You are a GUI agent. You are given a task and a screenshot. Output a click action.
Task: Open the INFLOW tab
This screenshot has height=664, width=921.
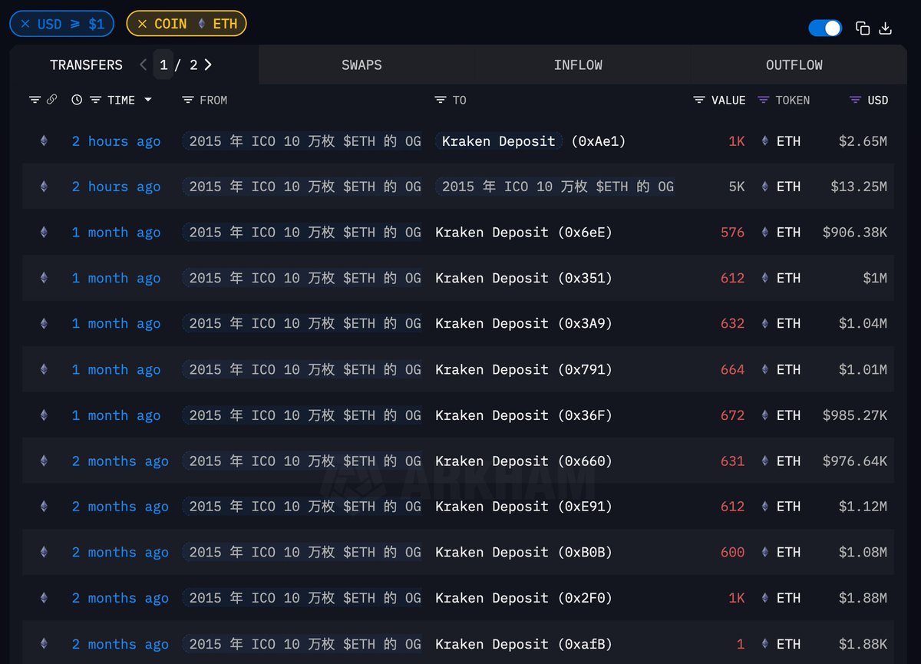tap(578, 65)
